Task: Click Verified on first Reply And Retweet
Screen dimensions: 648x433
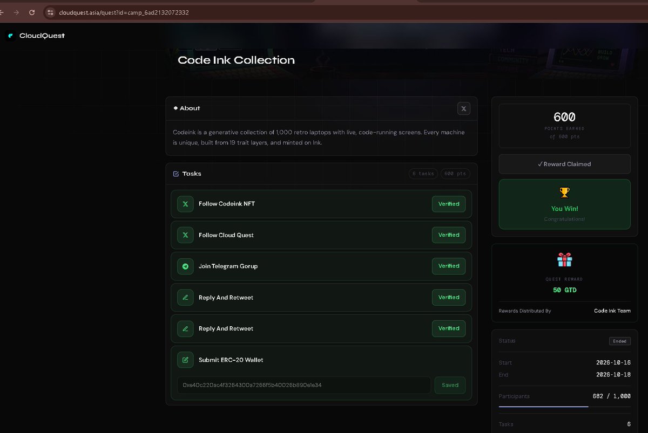Action: [x=449, y=297]
